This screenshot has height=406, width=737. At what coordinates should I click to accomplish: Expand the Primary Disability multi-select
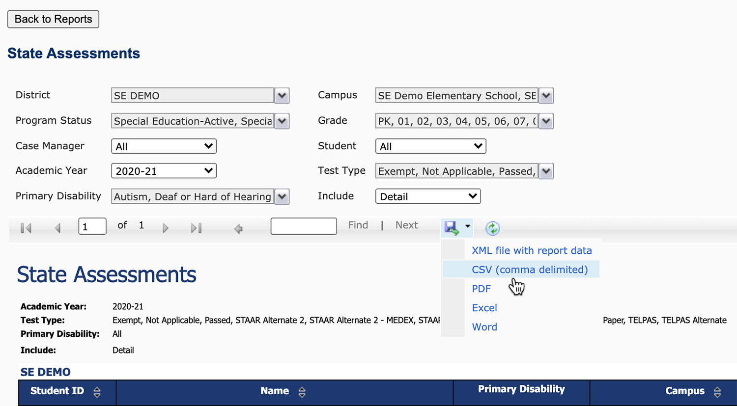tap(282, 197)
